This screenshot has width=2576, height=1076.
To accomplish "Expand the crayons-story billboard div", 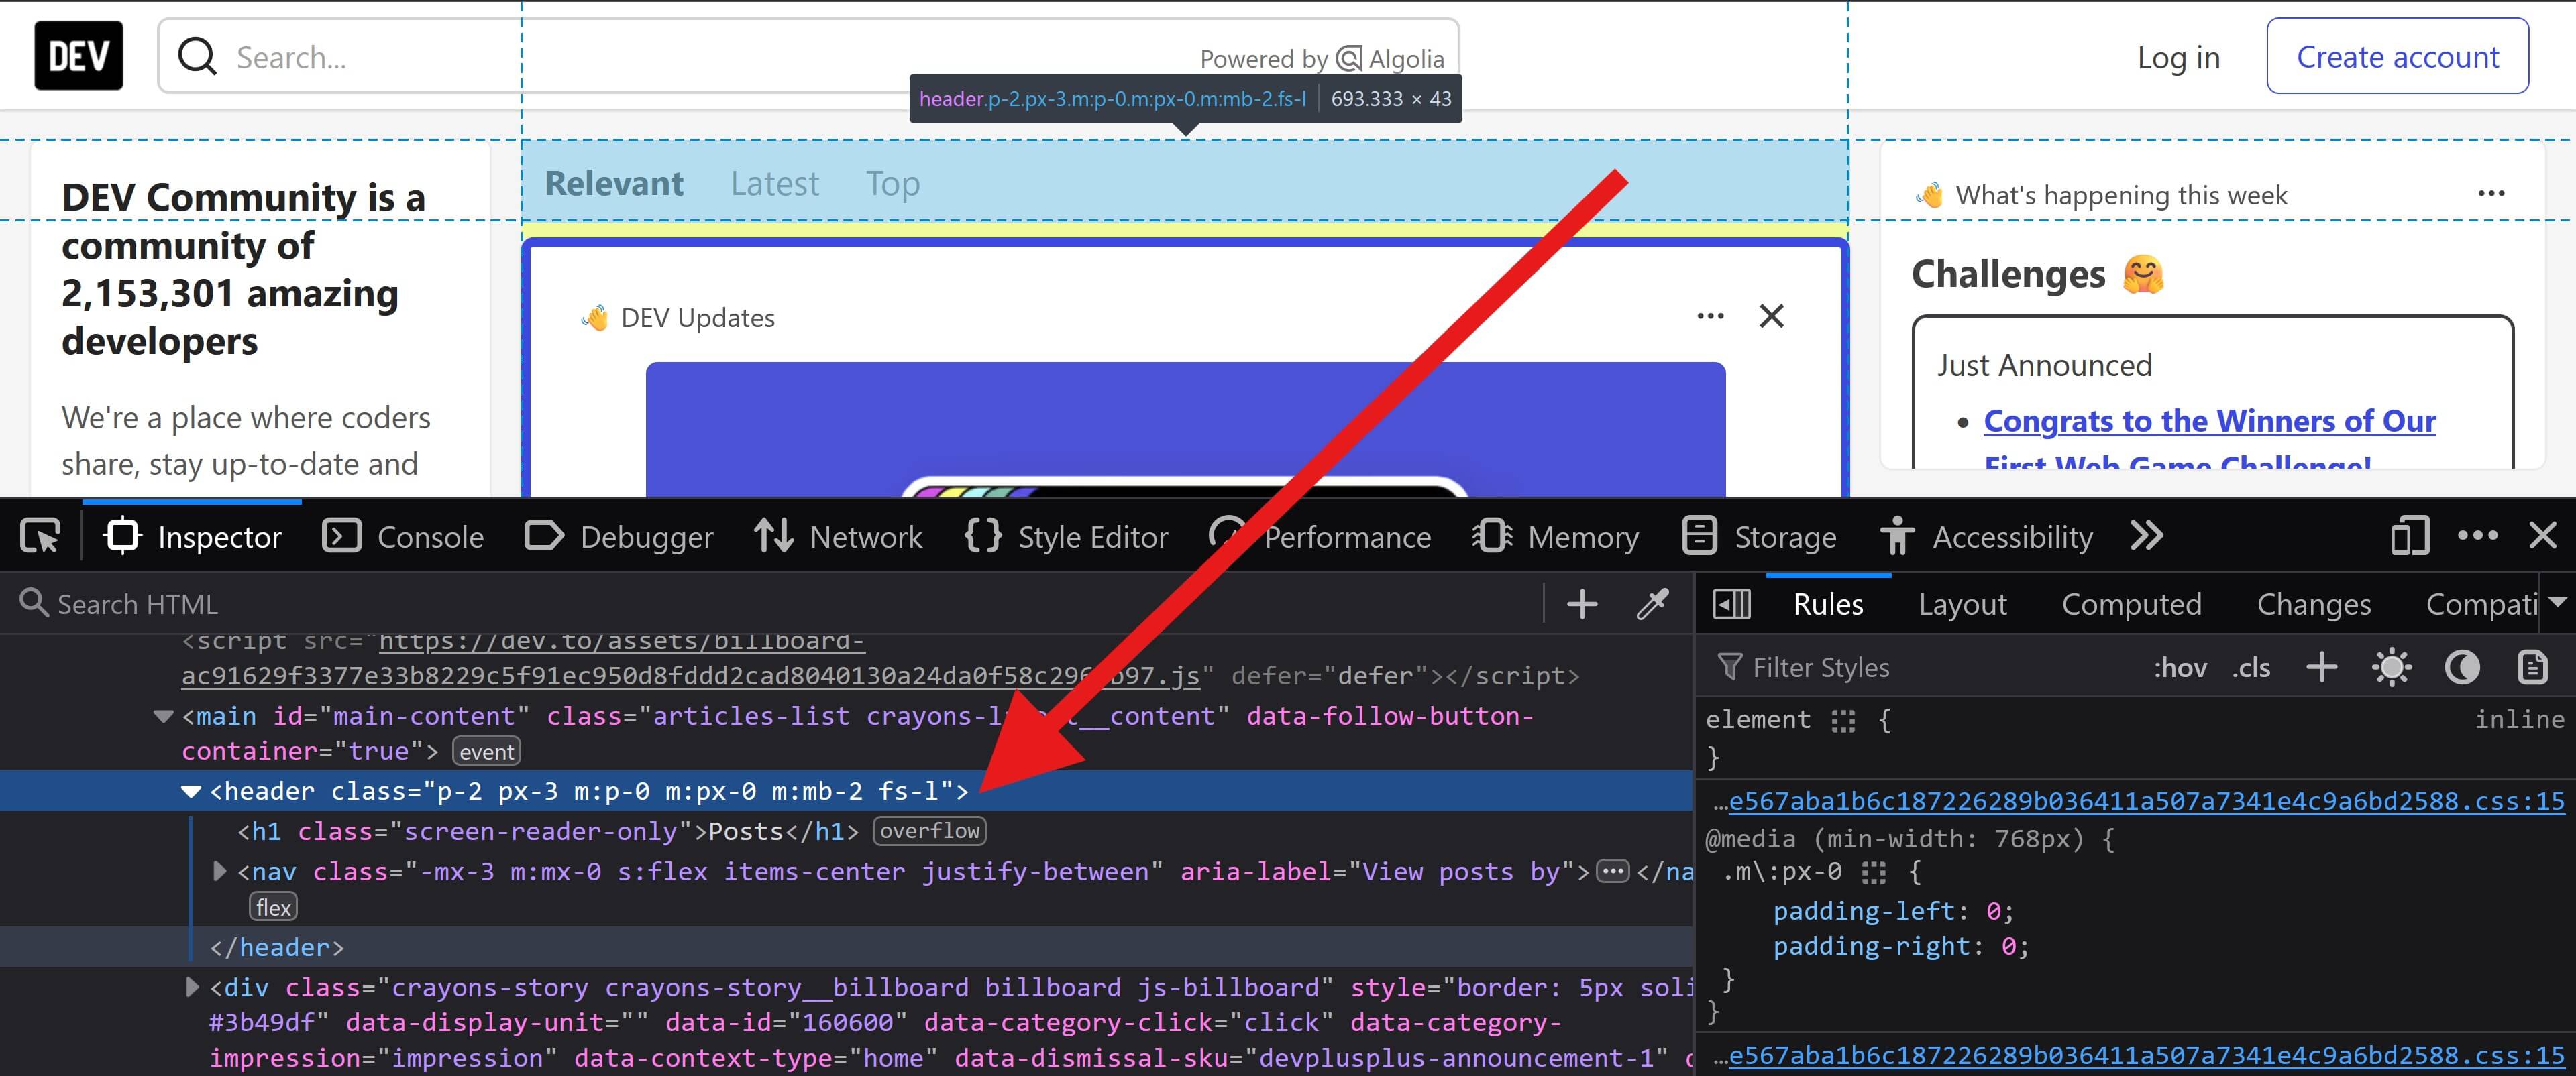I will click(192, 987).
